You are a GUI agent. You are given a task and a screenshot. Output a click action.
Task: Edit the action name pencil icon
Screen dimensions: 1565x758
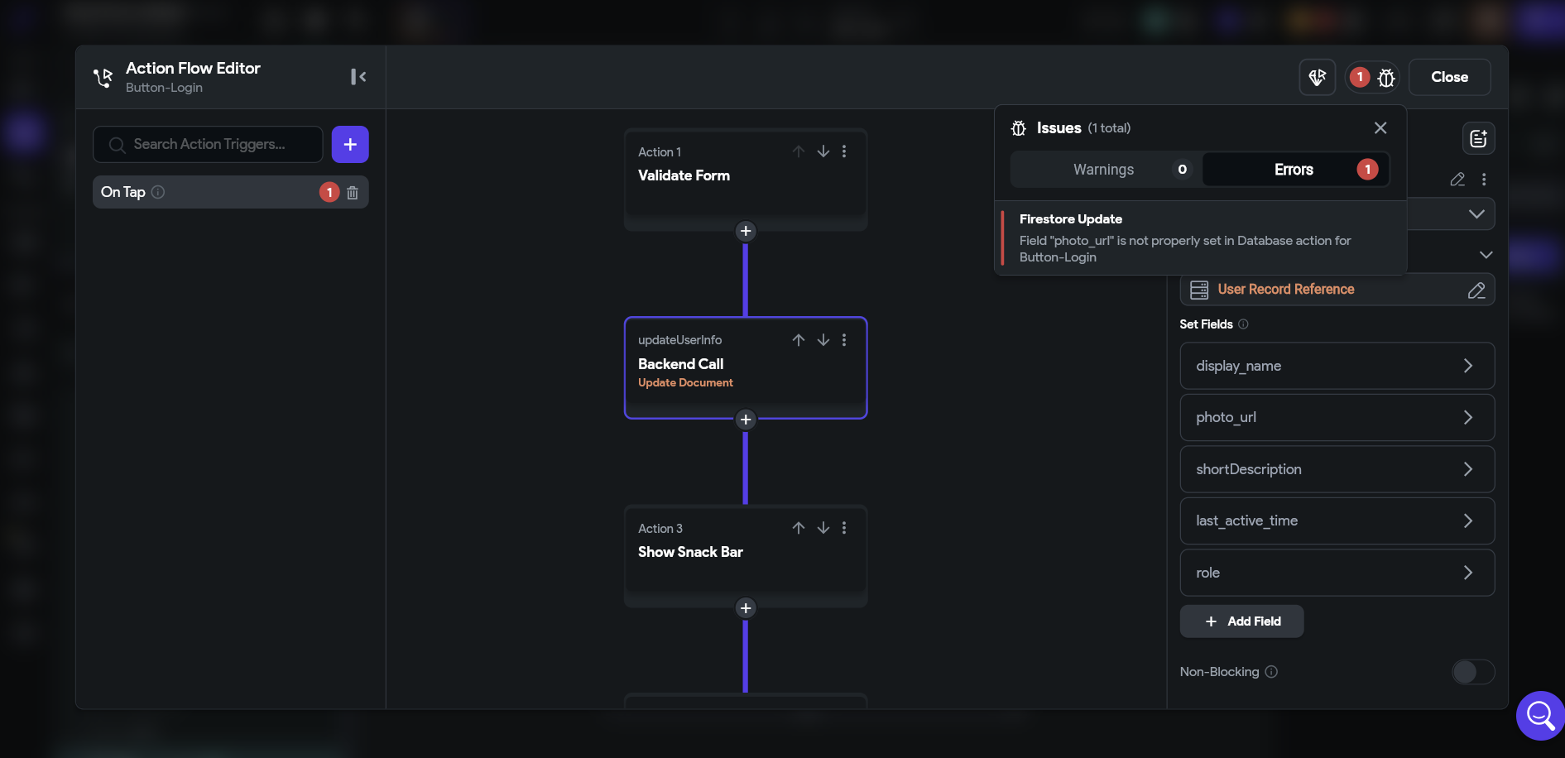1457,180
